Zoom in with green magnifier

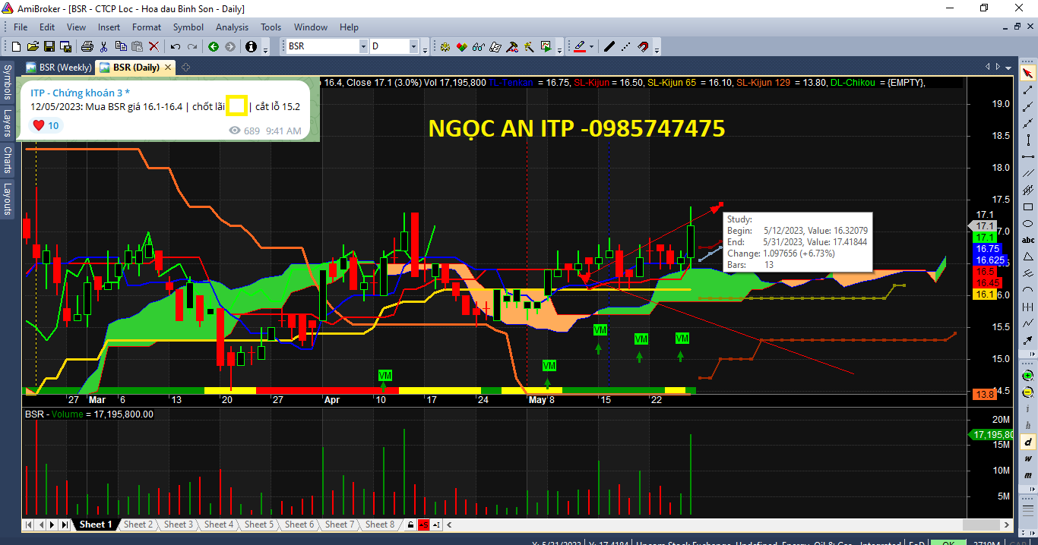point(1028,376)
